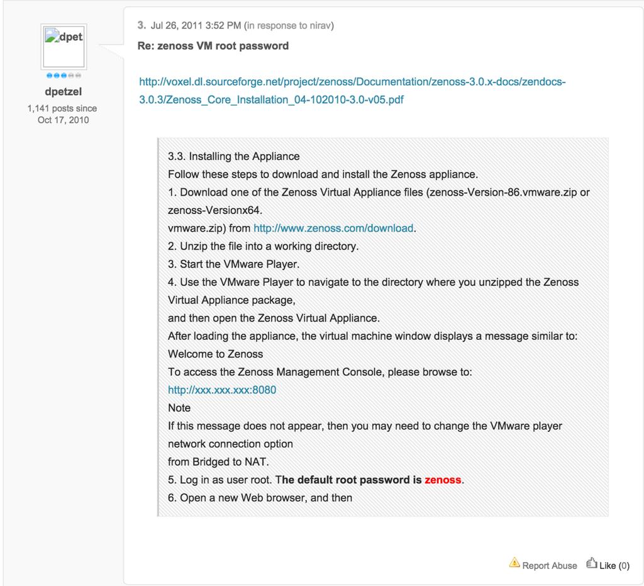
Task: Select 'Re: zenoss VM root password' title
Action: pyautogui.click(x=213, y=45)
